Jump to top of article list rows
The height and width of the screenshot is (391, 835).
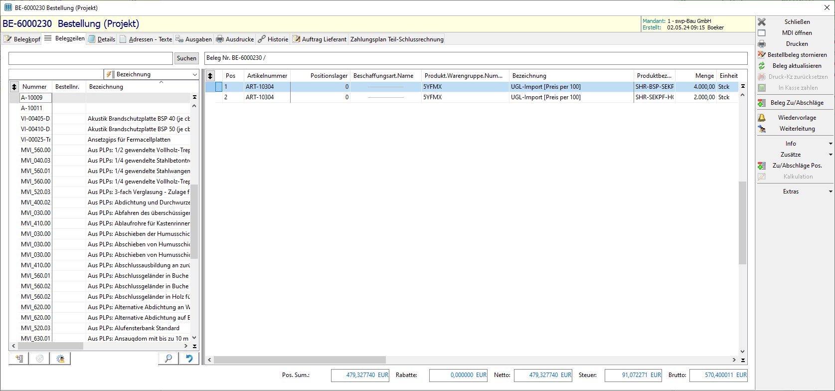[x=194, y=97]
